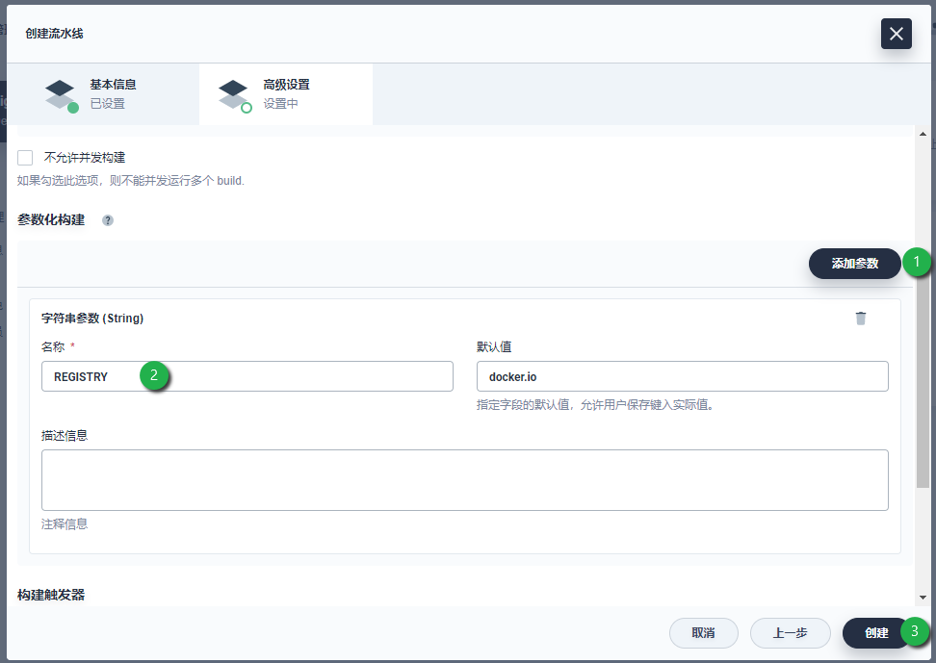Click the 高级设置 layered step icon
Viewport: 936px width, 663px height.
click(x=234, y=95)
